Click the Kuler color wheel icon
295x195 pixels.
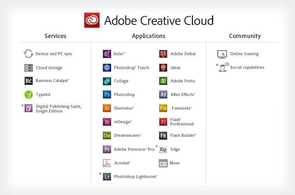[x=107, y=54]
